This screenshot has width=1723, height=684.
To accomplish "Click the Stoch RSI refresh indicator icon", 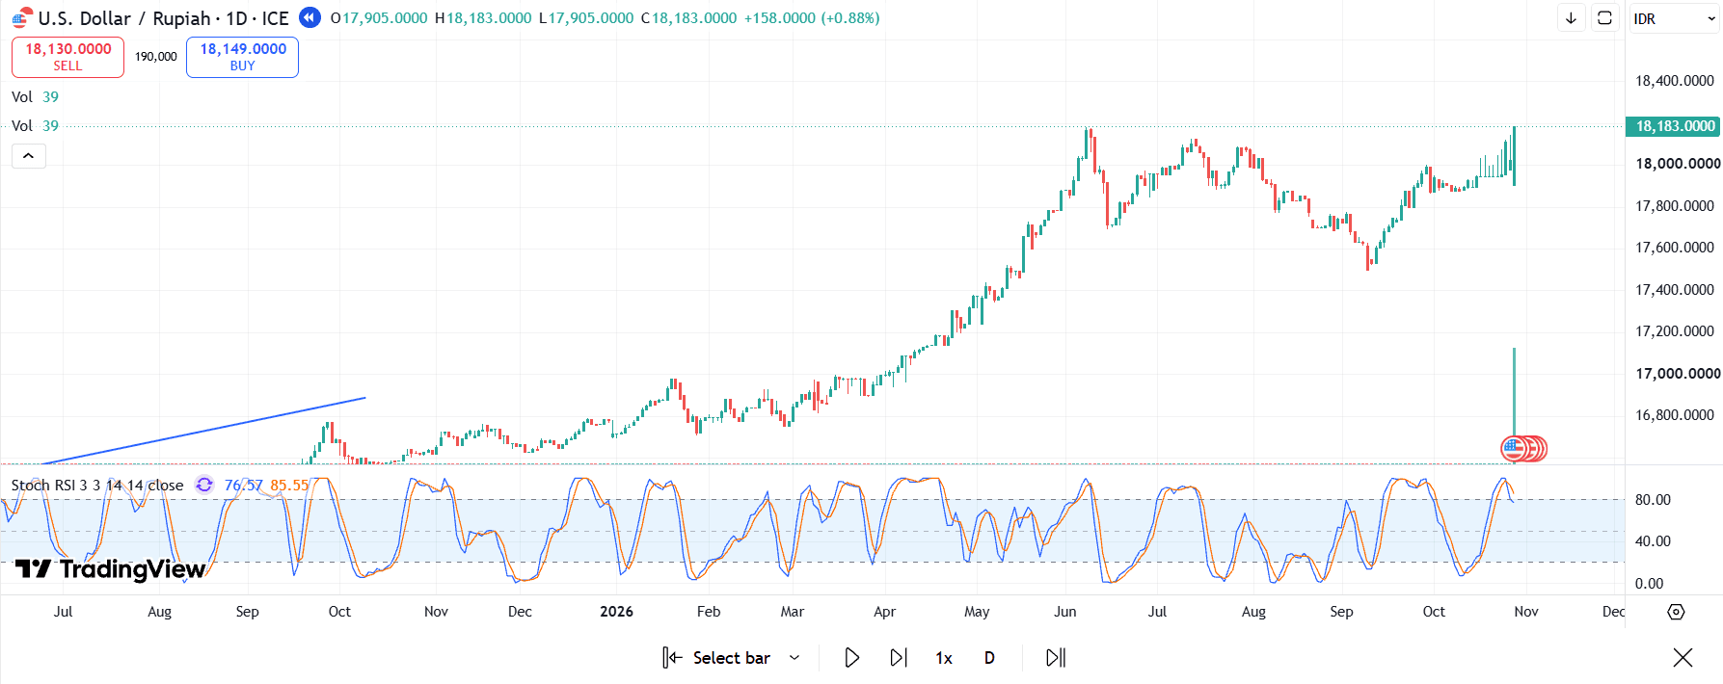I will click(204, 485).
